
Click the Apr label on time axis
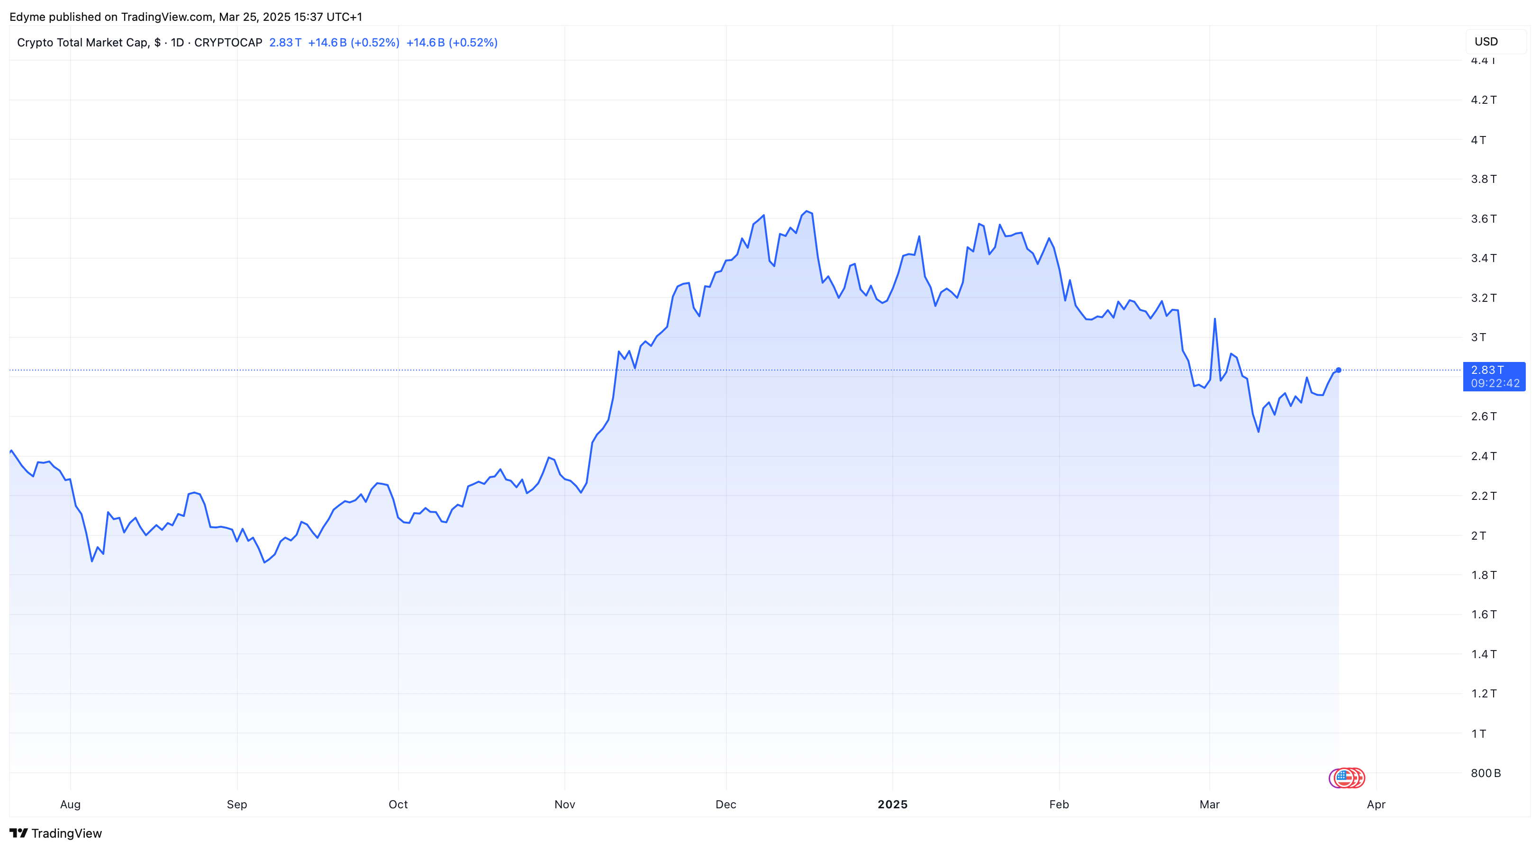[1376, 804]
